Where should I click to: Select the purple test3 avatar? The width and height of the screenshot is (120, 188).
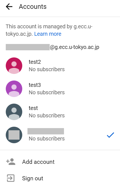(x=14, y=89)
